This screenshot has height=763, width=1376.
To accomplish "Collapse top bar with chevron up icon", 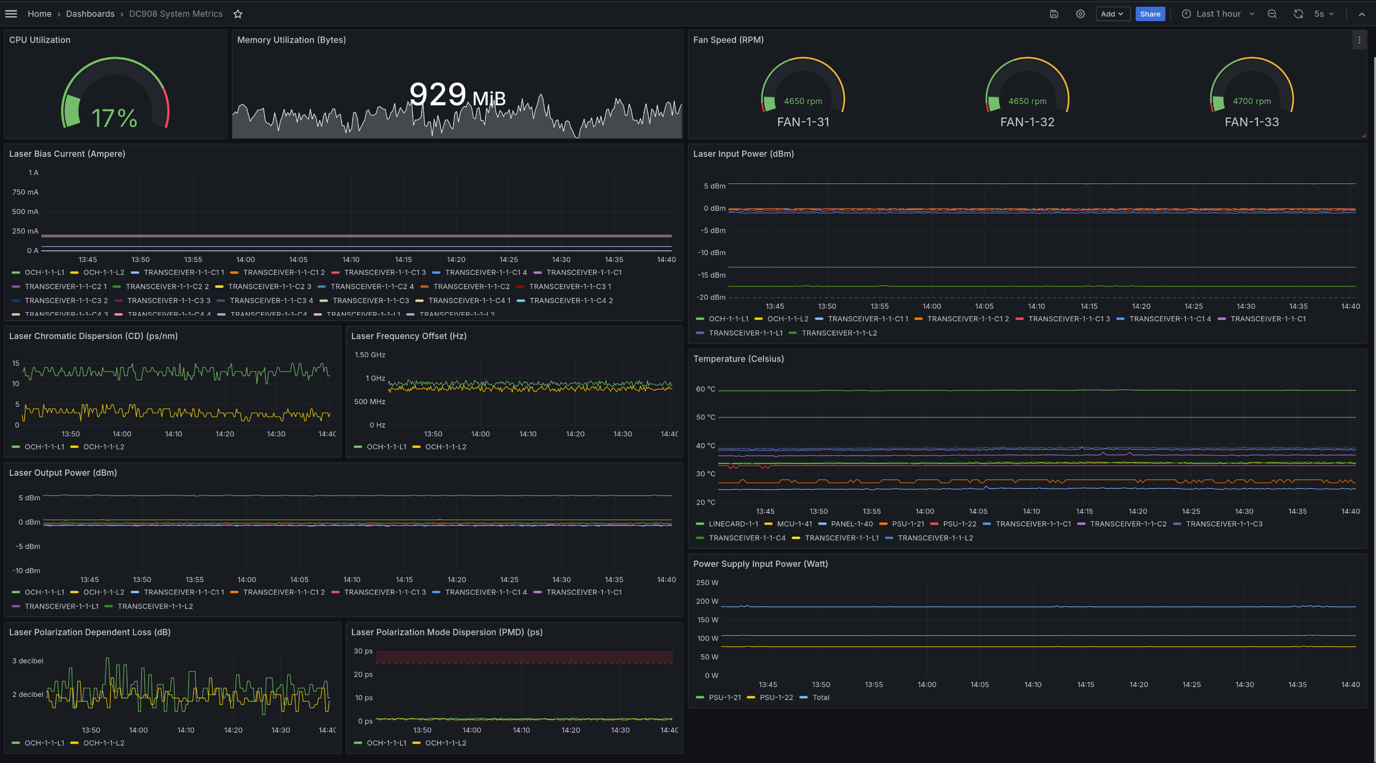I will tap(1362, 14).
